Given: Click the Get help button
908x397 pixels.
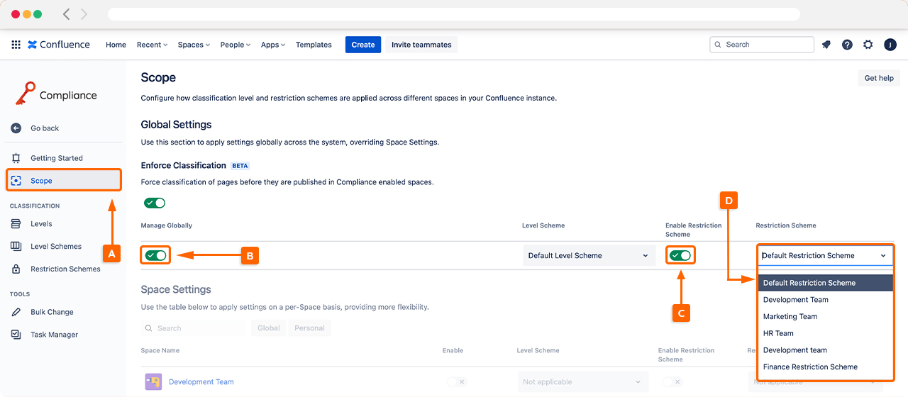Looking at the screenshot, I should coord(878,78).
